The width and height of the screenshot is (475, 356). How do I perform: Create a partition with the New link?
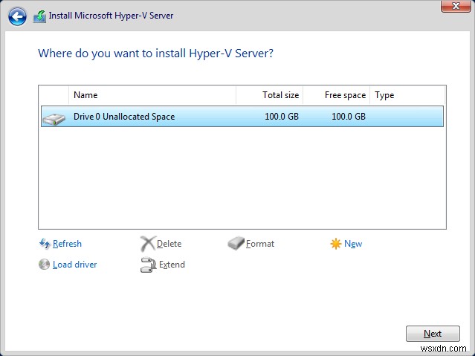(353, 244)
